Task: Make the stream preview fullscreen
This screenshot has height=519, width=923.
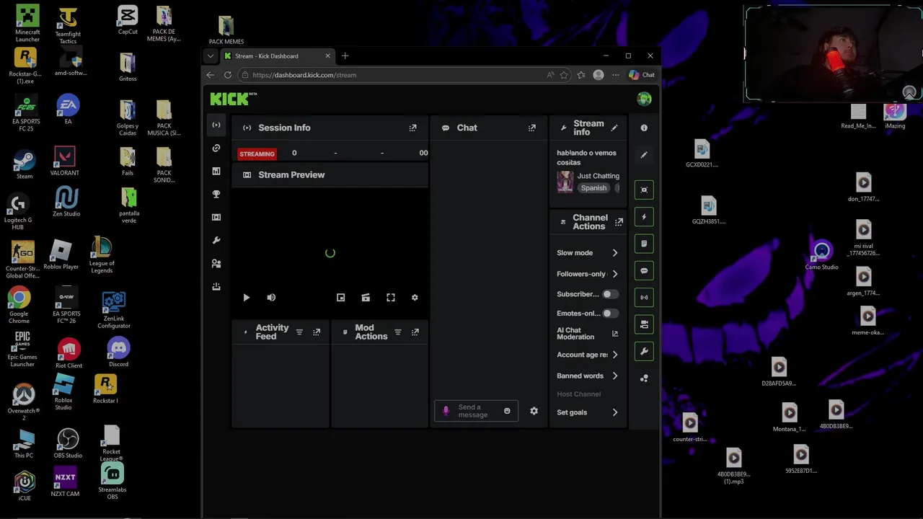Action: click(391, 297)
